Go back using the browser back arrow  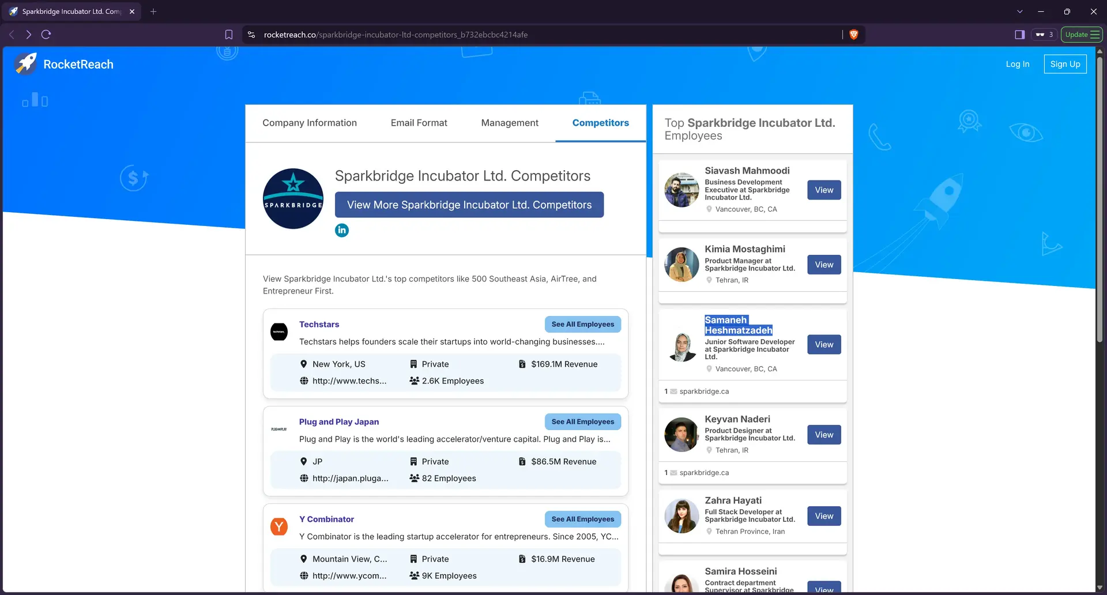[12, 35]
